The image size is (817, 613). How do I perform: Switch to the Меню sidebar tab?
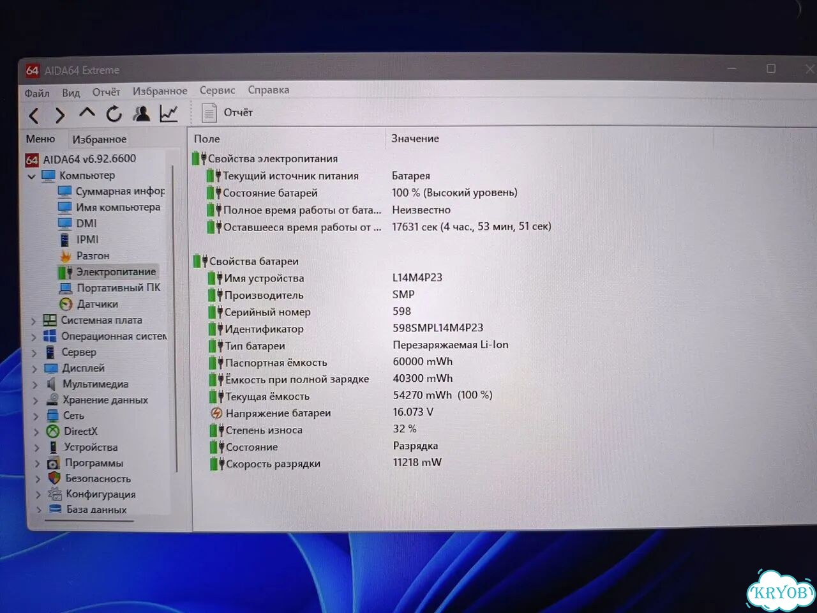pyautogui.click(x=40, y=139)
